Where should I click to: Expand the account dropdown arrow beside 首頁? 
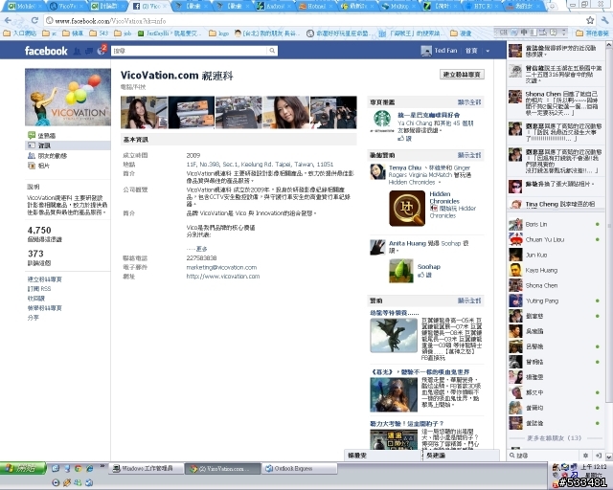coord(488,51)
